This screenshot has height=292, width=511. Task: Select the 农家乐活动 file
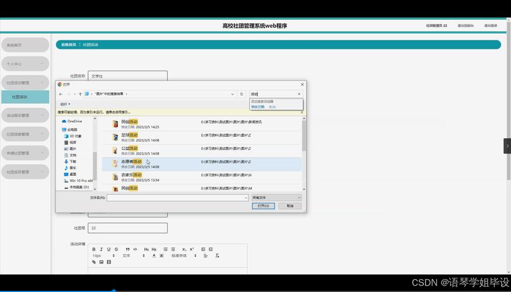[x=201, y=178]
